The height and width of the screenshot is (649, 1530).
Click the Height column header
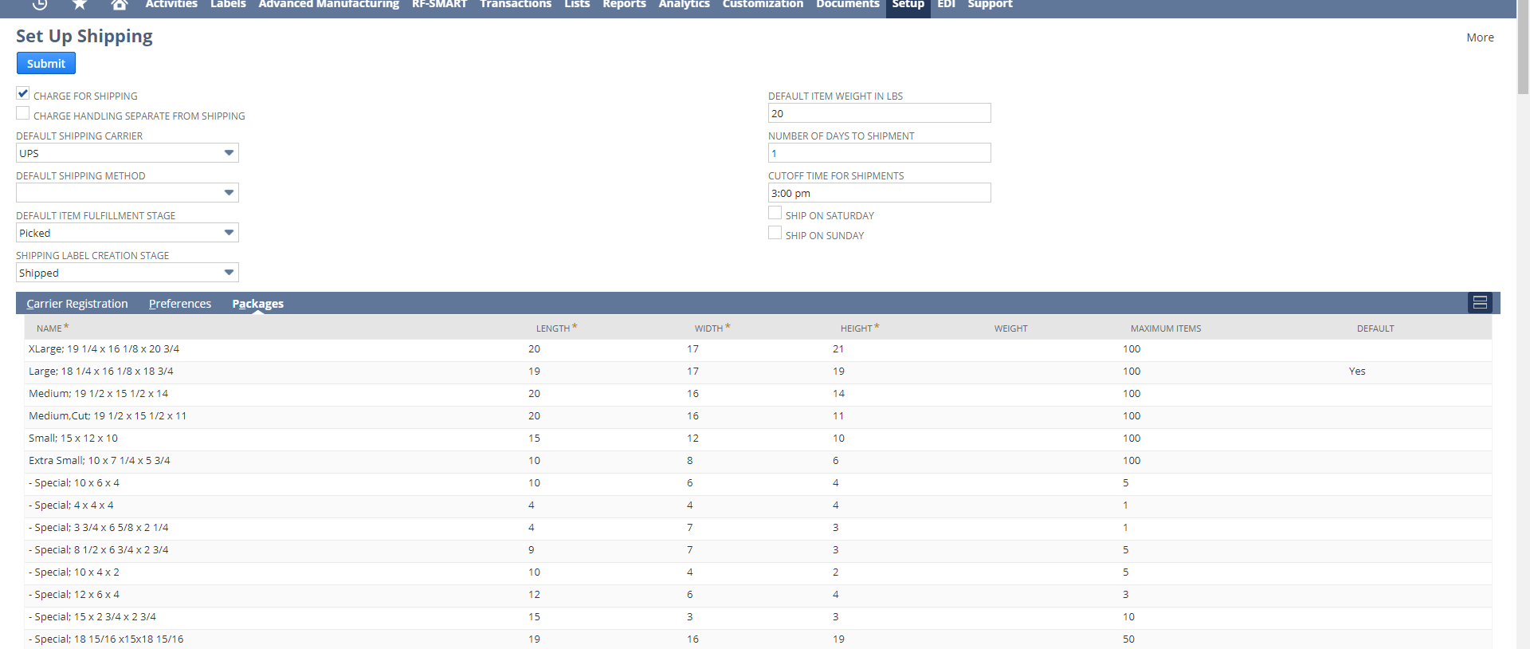(x=860, y=328)
